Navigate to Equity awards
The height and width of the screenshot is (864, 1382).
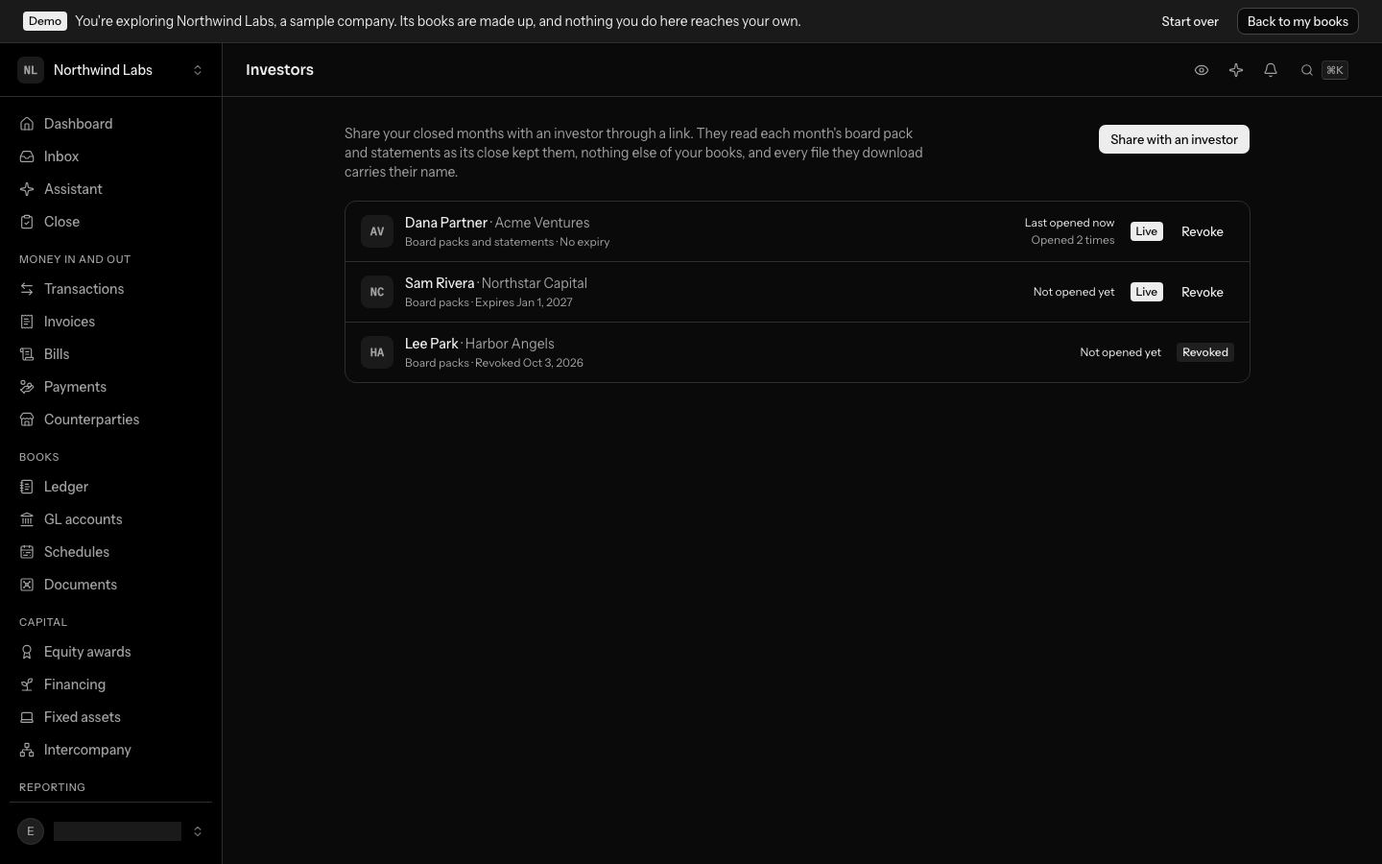(x=110, y=652)
